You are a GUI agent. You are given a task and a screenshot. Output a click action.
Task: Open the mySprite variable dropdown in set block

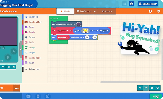point(63,31)
